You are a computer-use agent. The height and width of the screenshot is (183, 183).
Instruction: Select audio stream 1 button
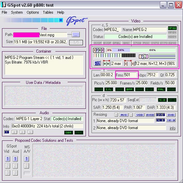(x=7, y=132)
